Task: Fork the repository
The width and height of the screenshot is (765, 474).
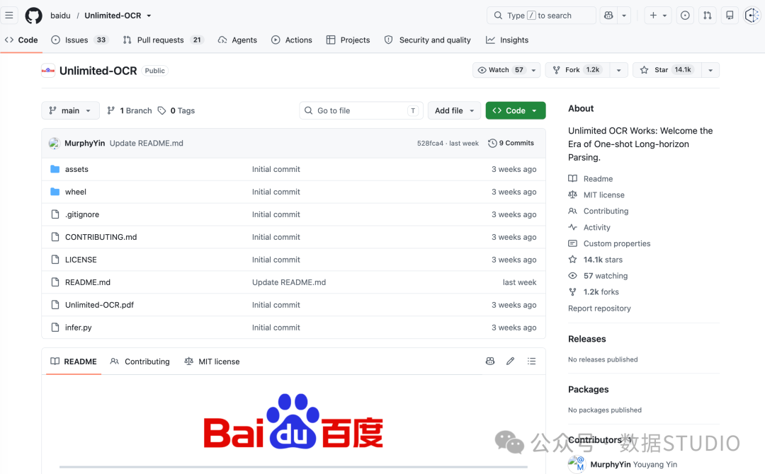Action: point(578,70)
